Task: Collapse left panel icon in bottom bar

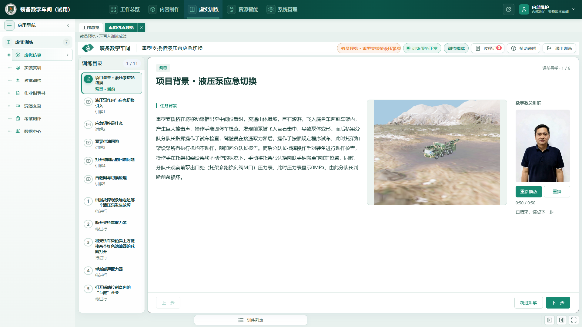Action: pos(549,320)
